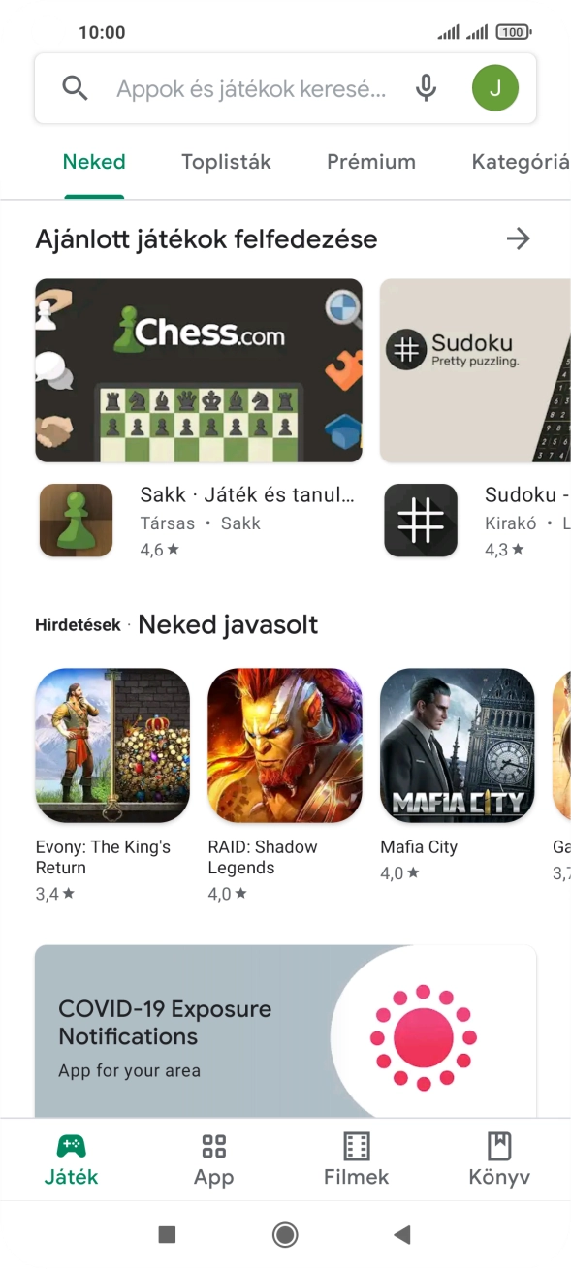Activate voice search microphone icon
The height and width of the screenshot is (1269, 571).
coord(426,88)
